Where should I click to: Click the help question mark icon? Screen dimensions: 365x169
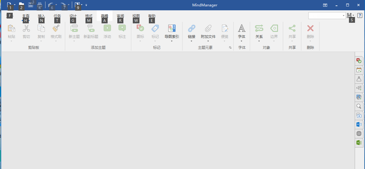coord(360,15)
